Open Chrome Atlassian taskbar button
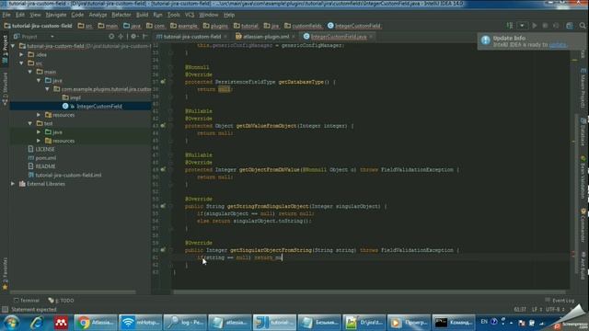 95,323
